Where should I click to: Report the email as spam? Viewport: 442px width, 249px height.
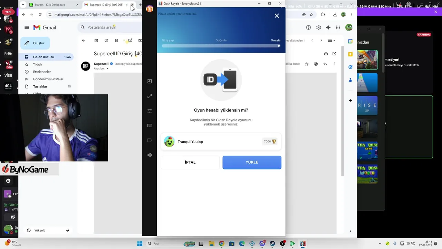pyautogui.click(x=106, y=40)
